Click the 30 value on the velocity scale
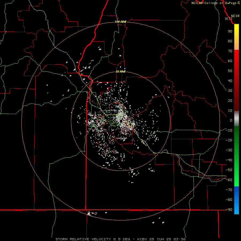Viewport: 241px width, 241px height. pos(230,91)
